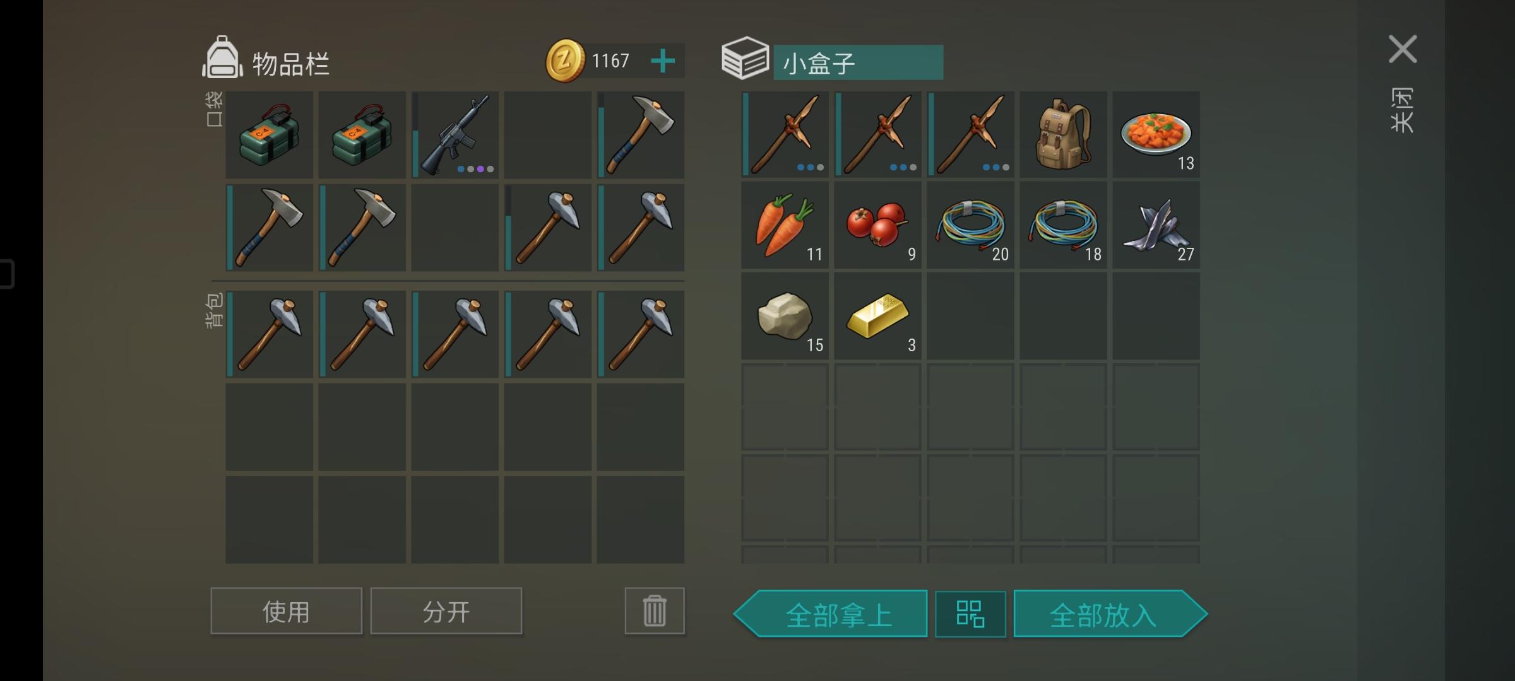1515x681 pixels.
Task: Add coins with the plus icon
Action: pos(663,61)
